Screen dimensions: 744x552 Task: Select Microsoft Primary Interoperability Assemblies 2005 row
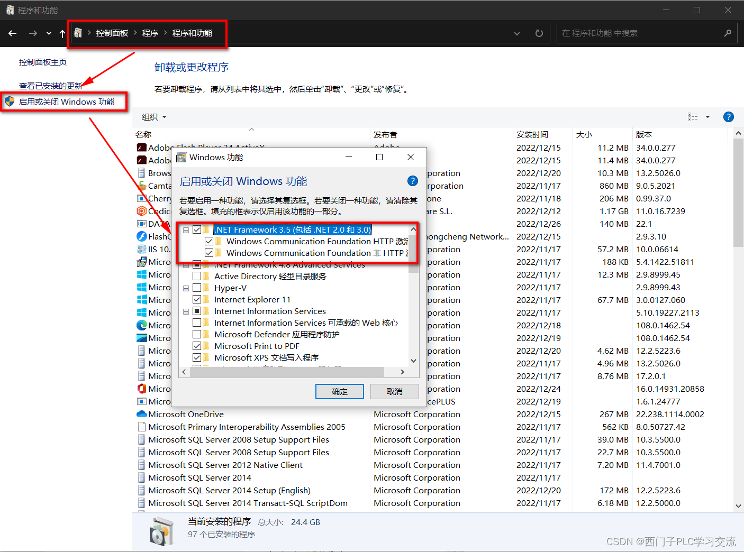430,427
